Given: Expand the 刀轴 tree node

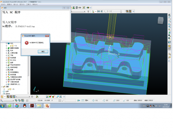Looking at the screenshot, I should (6, 55).
